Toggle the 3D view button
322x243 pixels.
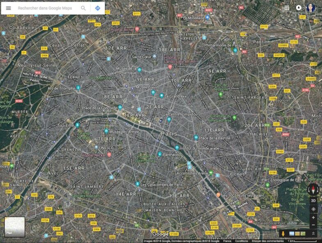(x=313, y=200)
